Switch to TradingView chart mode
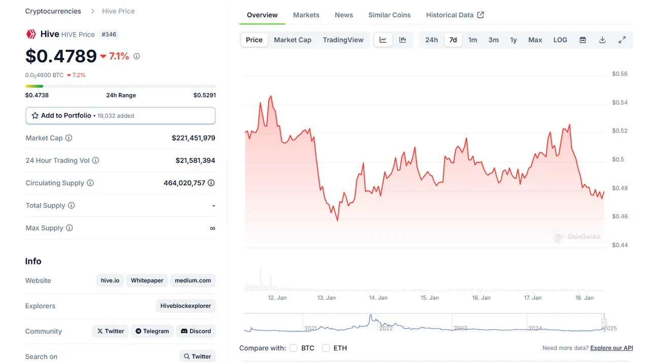The height and width of the screenshot is (362, 650). pyautogui.click(x=343, y=40)
